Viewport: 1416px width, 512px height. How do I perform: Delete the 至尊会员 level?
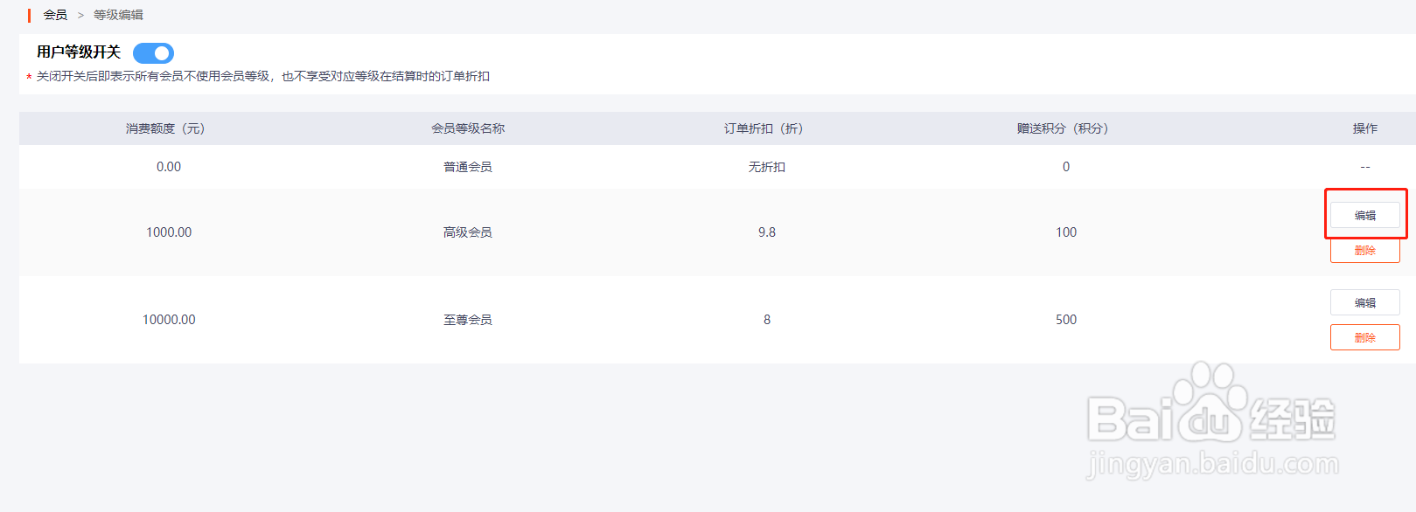pyautogui.click(x=1364, y=337)
